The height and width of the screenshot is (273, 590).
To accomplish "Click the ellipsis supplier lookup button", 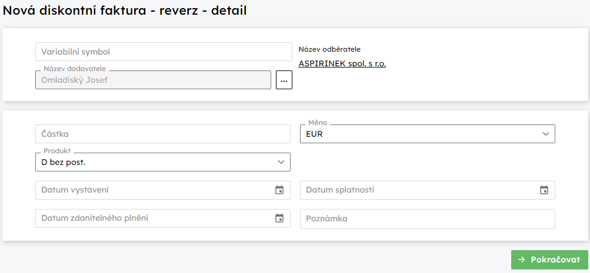I will (284, 80).
